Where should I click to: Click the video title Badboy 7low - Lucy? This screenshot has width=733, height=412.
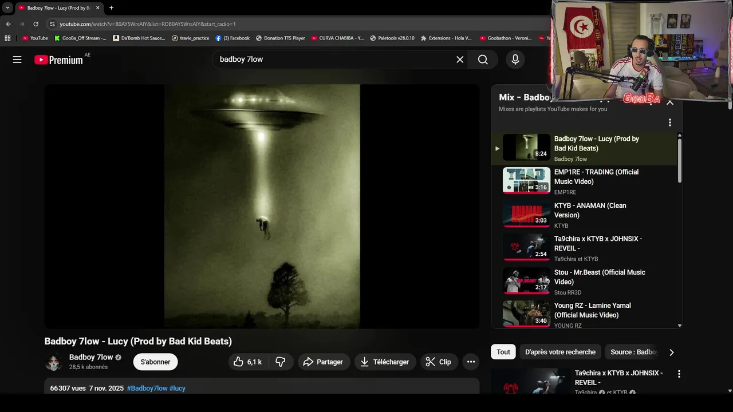click(138, 341)
